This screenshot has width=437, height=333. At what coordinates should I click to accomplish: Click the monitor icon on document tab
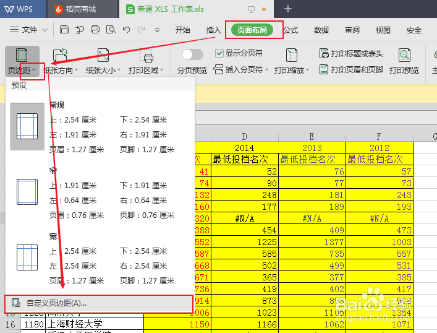(x=251, y=9)
